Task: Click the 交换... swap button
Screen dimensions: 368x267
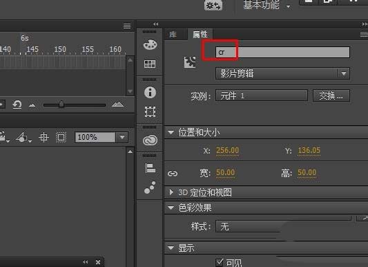Action: tap(331, 95)
